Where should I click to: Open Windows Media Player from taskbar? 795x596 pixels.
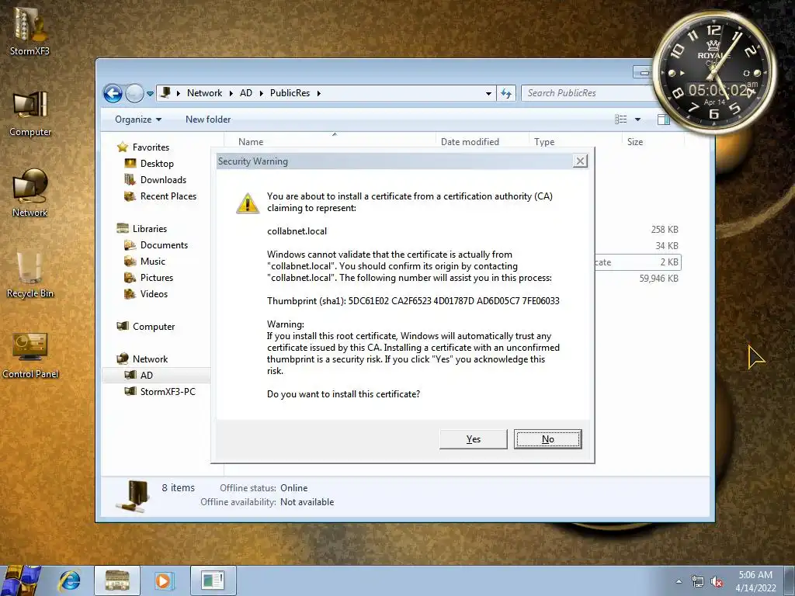pyautogui.click(x=163, y=580)
